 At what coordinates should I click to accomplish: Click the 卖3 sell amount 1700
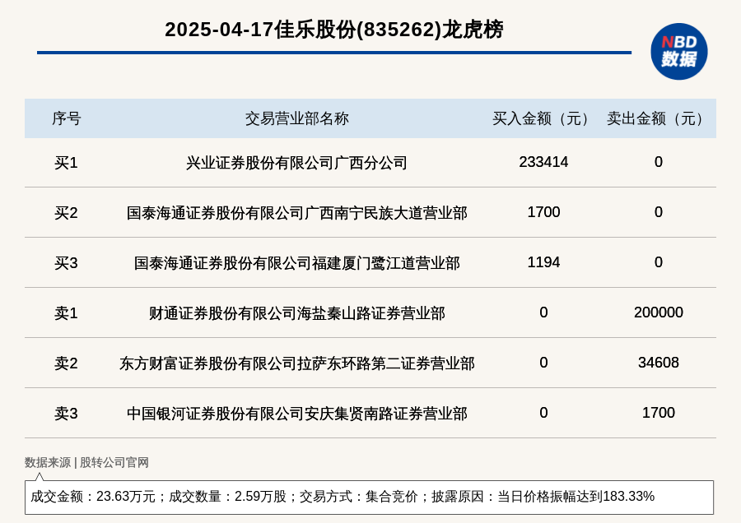[x=659, y=413]
